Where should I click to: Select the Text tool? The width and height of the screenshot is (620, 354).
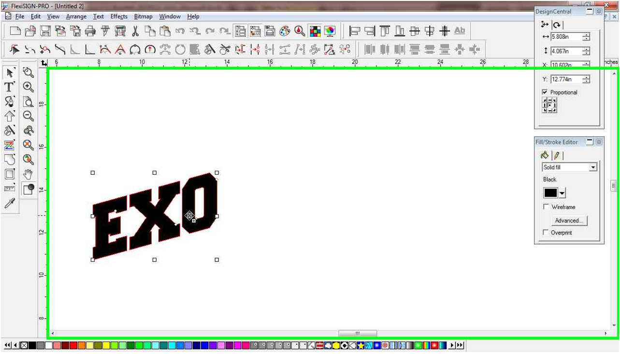coord(8,88)
